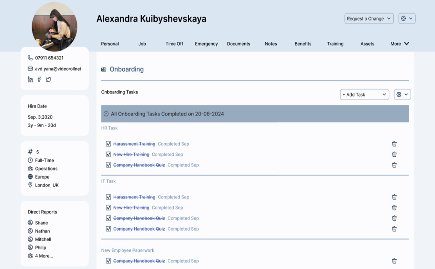
Task: Expand the More tab menu
Action: click(x=400, y=44)
